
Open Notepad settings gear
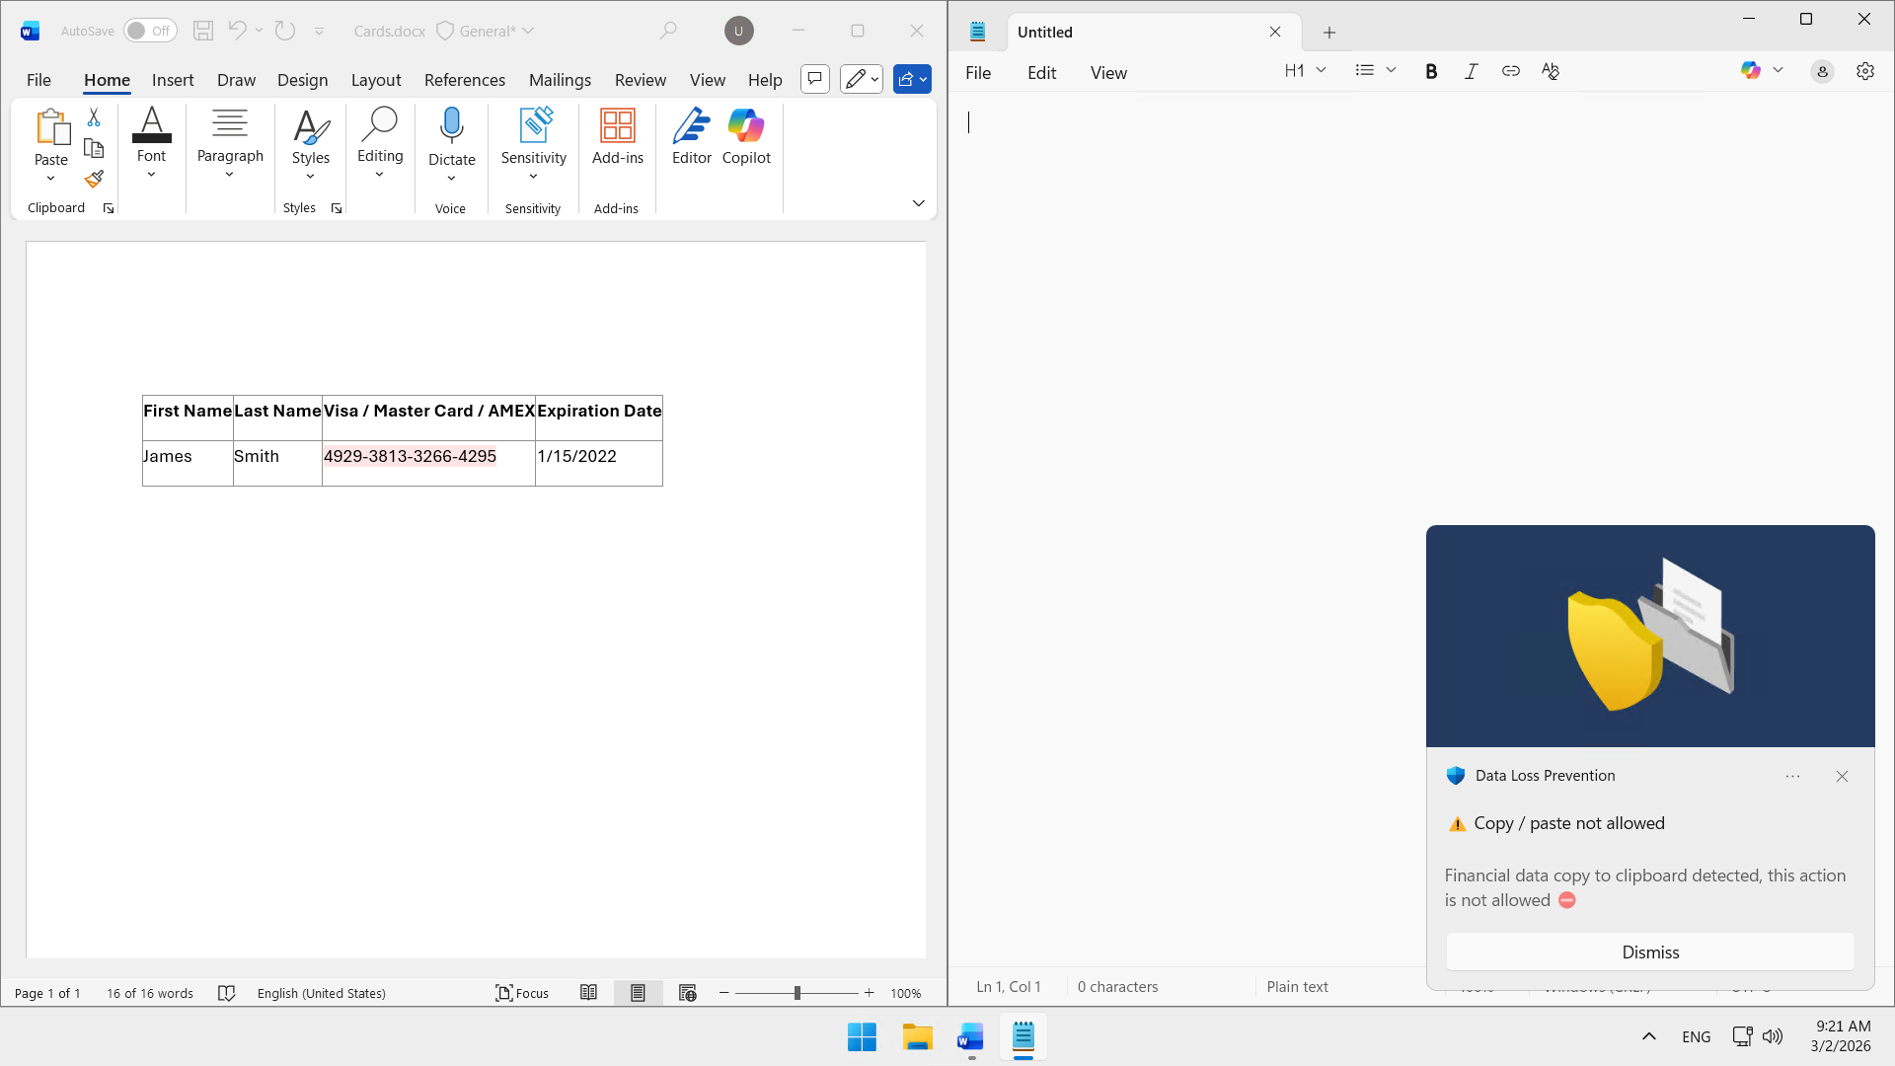coord(1864,71)
